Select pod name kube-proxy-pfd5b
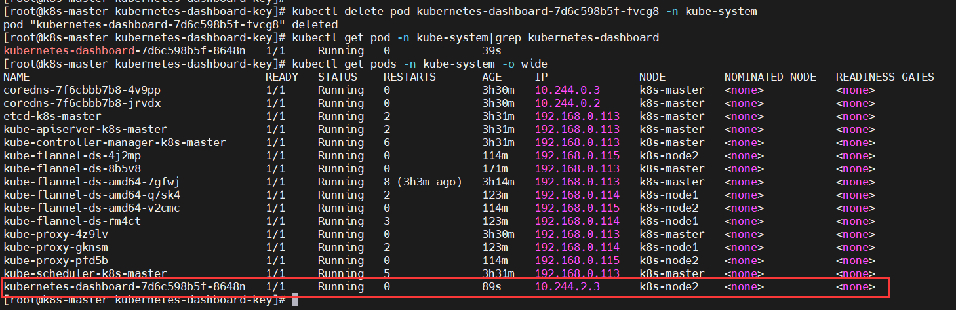 click(56, 260)
